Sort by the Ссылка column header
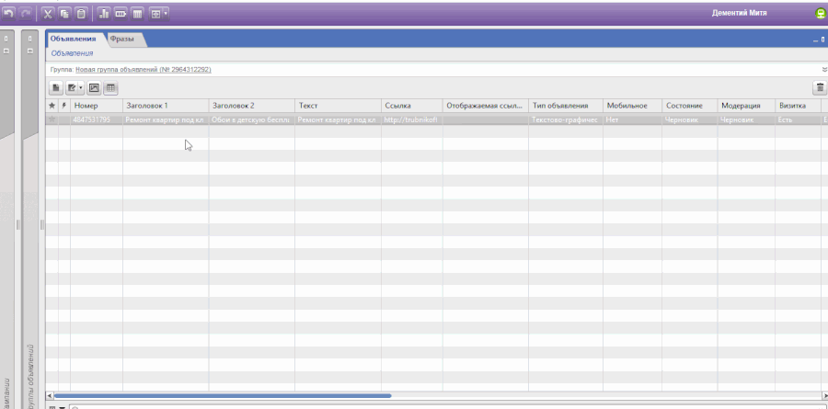Screen dimensions: 828x409 point(412,106)
